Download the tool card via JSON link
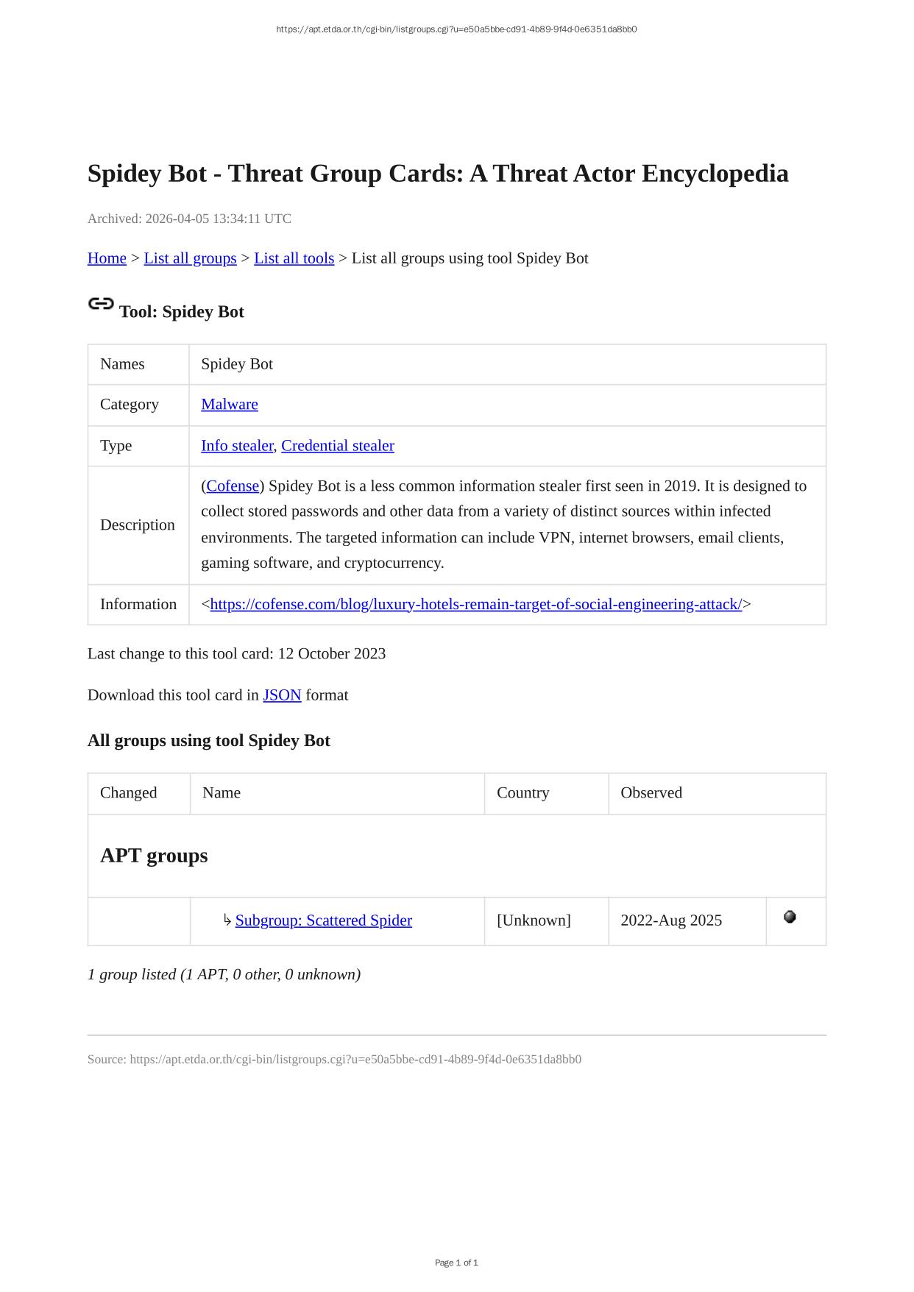This screenshot has width=914, height=1292. pos(282,695)
